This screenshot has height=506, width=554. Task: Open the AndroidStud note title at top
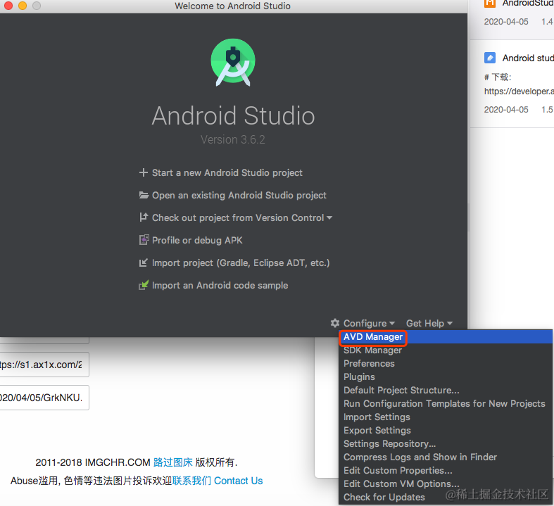[x=528, y=4]
